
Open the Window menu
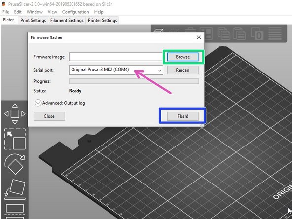(x=35, y=12)
